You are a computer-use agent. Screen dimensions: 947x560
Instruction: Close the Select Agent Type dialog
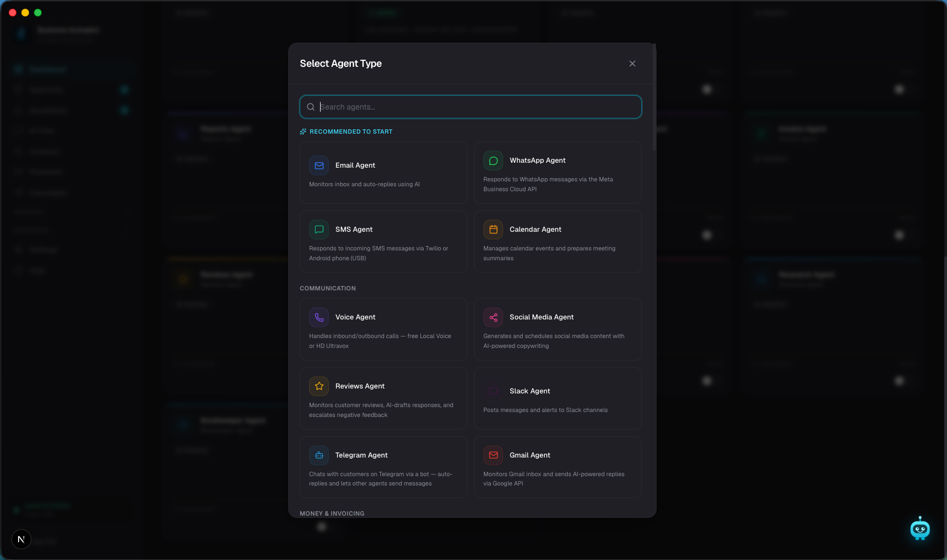click(x=632, y=64)
